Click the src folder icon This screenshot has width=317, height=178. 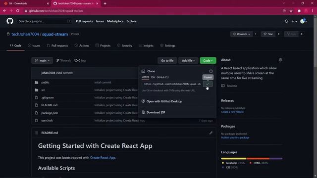pos(36,90)
